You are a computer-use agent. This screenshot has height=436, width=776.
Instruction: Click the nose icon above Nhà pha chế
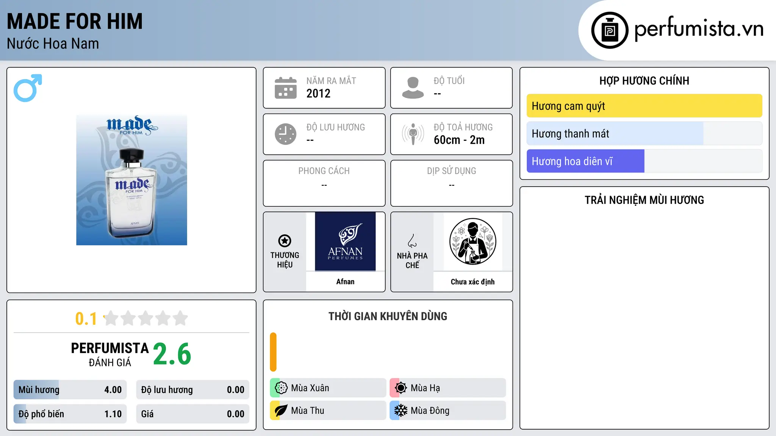pyautogui.click(x=412, y=241)
